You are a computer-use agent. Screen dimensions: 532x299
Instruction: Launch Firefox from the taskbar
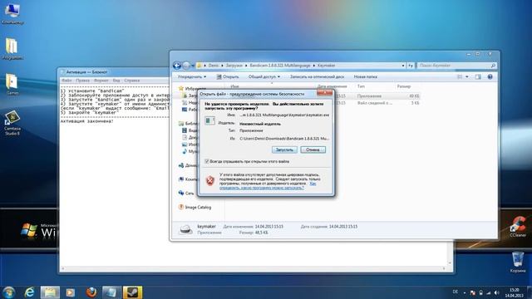click(91, 292)
